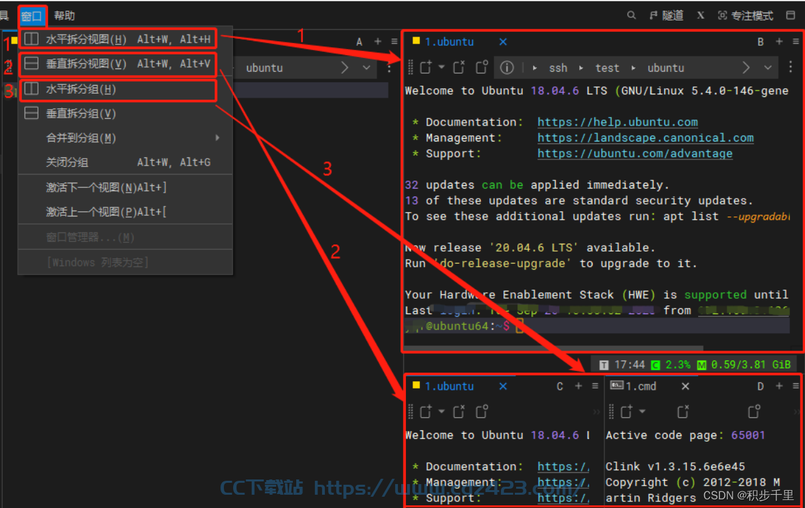The height and width of the screenshot is (508, 805).
Task: Open the hamburger menu of pane D
Action: pos(796,386)
